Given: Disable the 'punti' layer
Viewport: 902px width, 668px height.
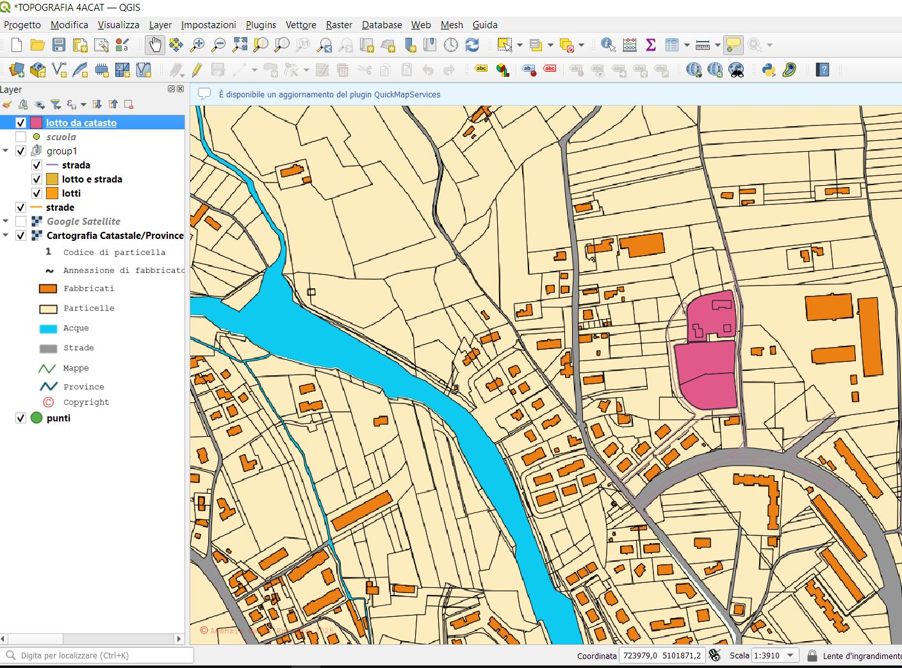Looking at the screenshot, I should [x=21, y=418].
